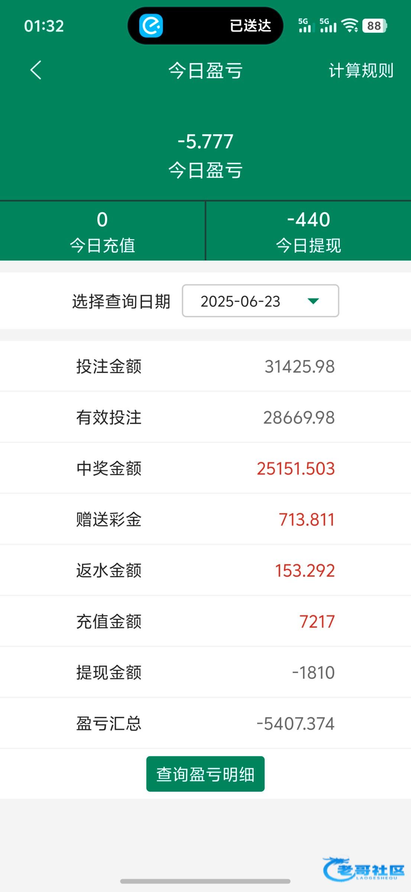Tap the 已送达 delivery status notification
This screenshot has height=892, width=411.
pos(250,26)
